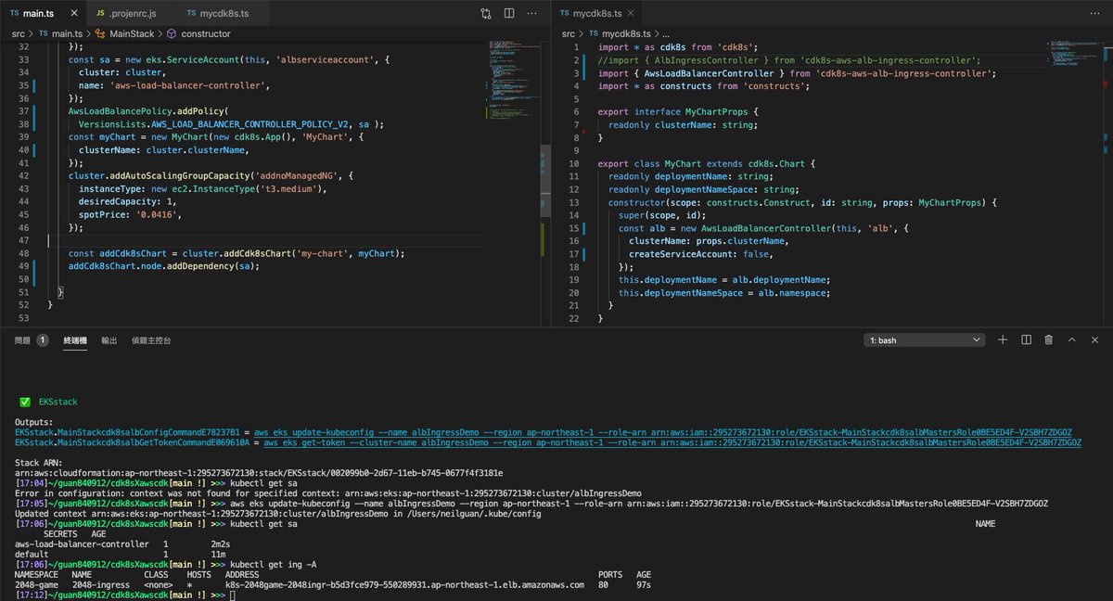Click 'createServiceAccount: false' line
Image resolution: width=1113 pixels, height=601 pixels.
point(700,253)
